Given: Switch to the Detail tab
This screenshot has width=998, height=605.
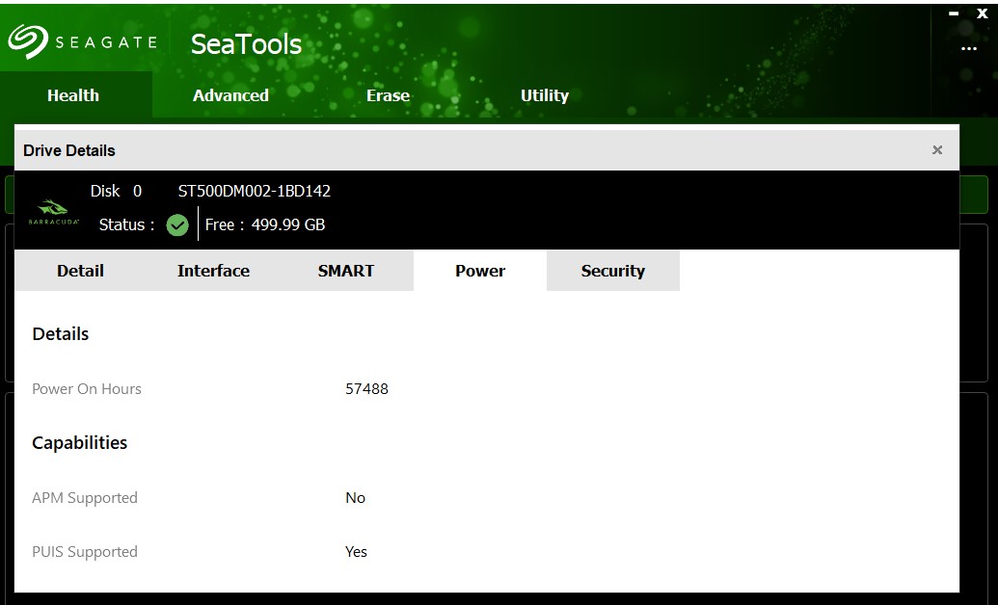Looking at the screenshot, I should (x=80, y=271).
